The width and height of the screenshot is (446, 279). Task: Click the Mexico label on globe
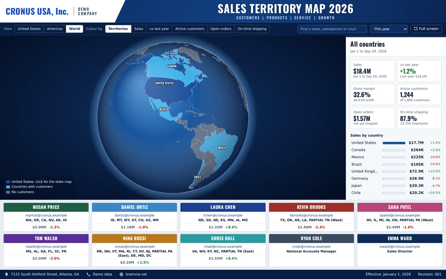[164, 109]
